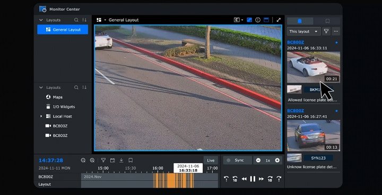Click the 15:00 mark on the timeline

pos(103,168)
